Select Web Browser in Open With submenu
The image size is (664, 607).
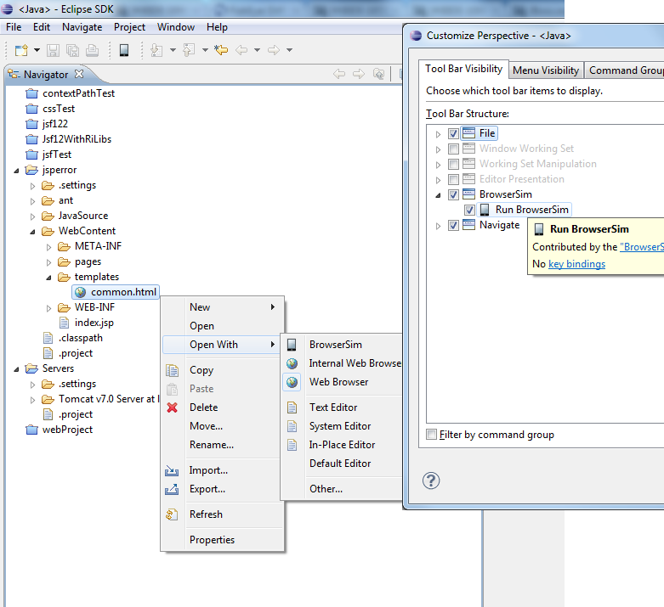tap(338, 382)
